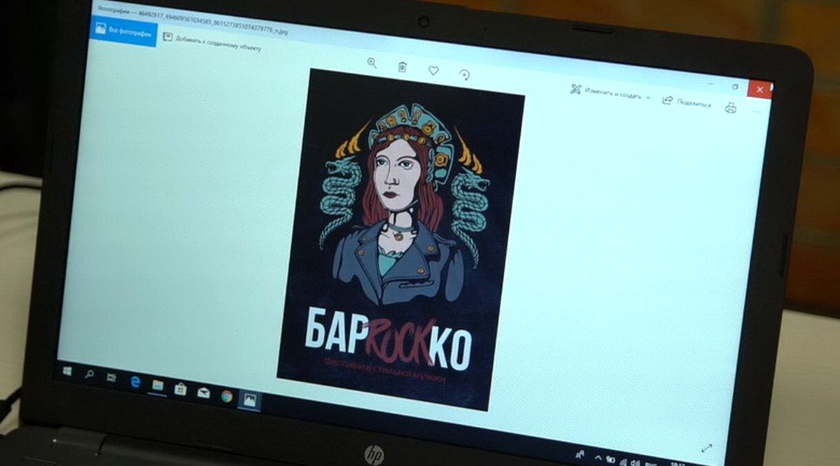Open Google Chrome from the taskbar
This screenshot has height=466, width=840.
227,396
